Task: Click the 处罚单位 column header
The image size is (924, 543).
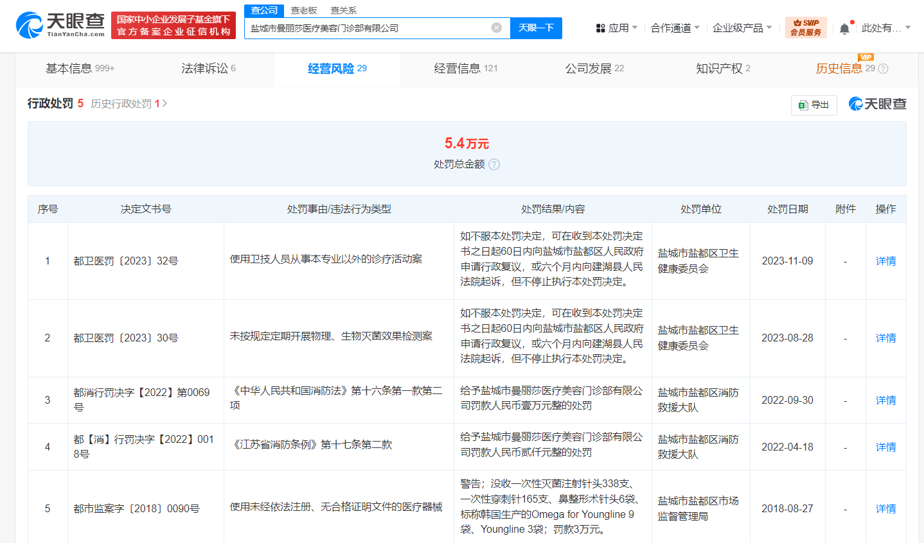Action: (x=701, y=209)
